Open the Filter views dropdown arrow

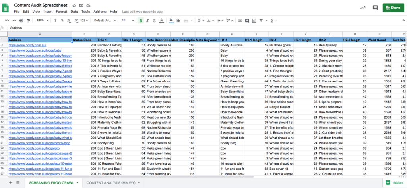(x=266, y=21)
